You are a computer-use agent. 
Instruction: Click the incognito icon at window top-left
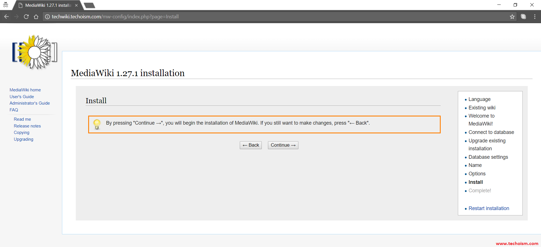click(6, 5)
